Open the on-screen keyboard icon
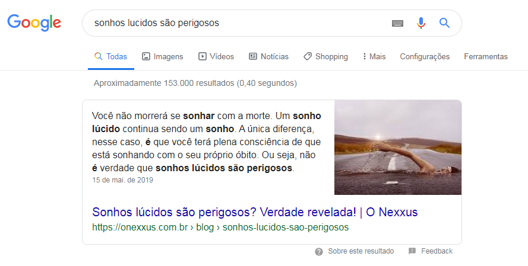The height and width of the screenshot is (266, 528). (397, 23)
